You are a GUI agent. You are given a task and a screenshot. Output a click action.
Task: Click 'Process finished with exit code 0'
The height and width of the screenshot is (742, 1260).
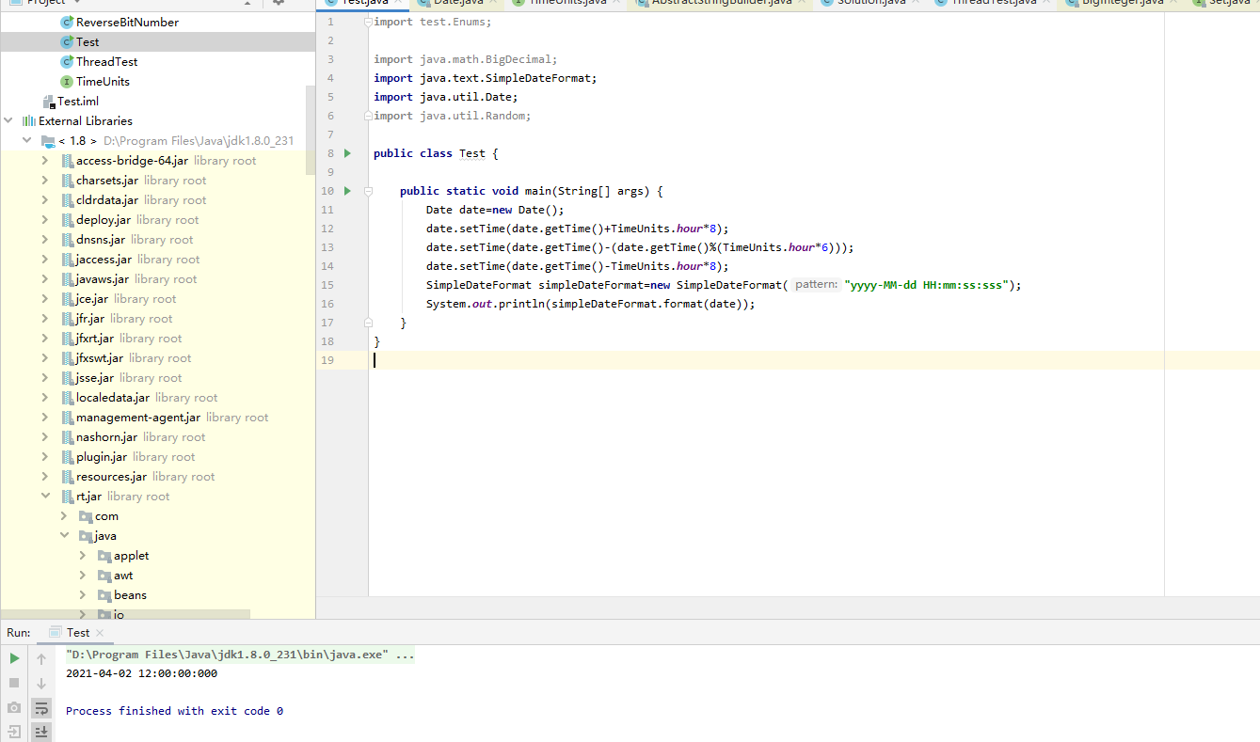(174, 711)
